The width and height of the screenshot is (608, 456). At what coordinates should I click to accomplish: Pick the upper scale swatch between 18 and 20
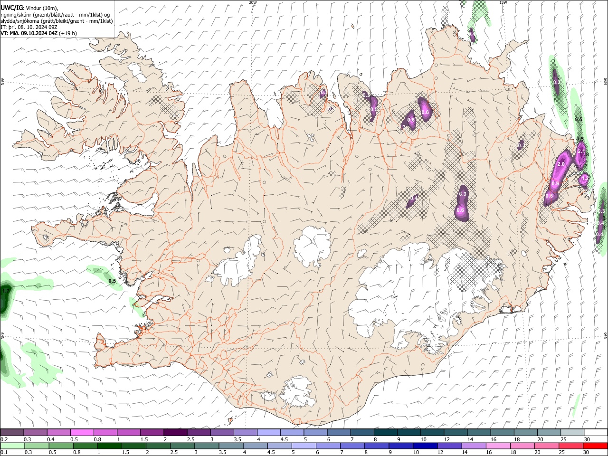(525, 432)
